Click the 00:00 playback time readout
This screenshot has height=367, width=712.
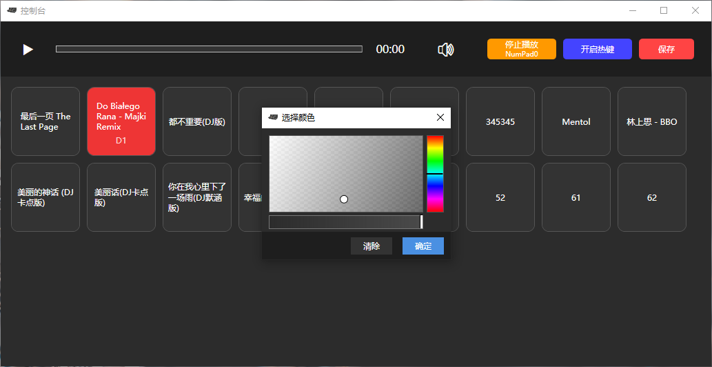coord(390,49)
